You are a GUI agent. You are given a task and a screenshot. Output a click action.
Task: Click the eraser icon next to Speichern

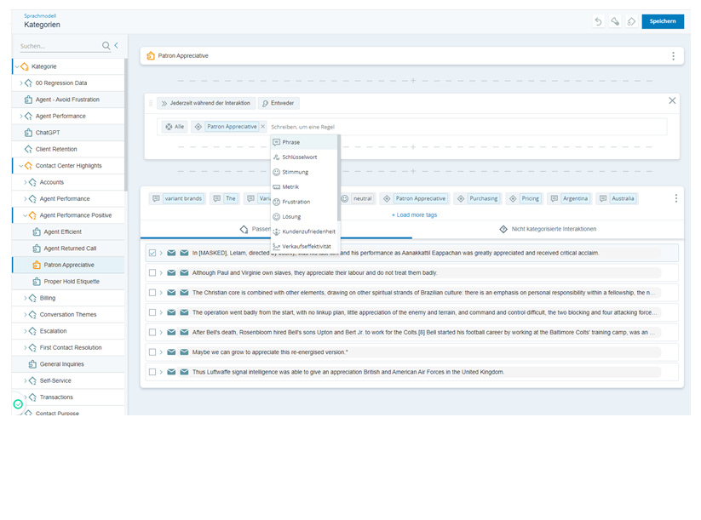(x=631, y=21)
